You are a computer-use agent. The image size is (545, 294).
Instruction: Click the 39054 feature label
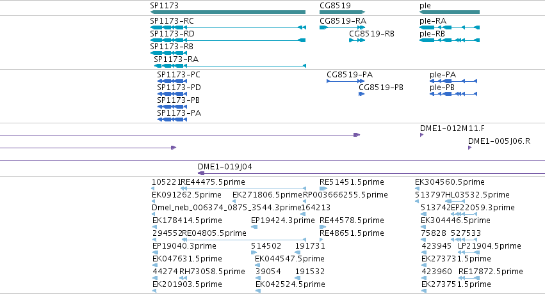pyautogui.click(x=268, y=272)
